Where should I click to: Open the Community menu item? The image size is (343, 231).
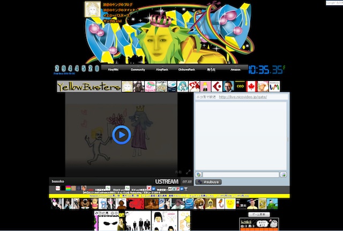tap(138, 70)
